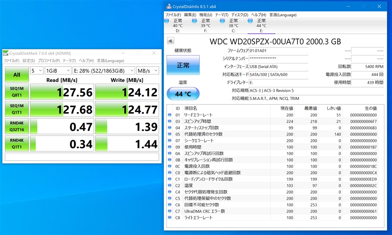Open プロファイル(P) menu in CrystalDiskMark

[x=49, y=61]
